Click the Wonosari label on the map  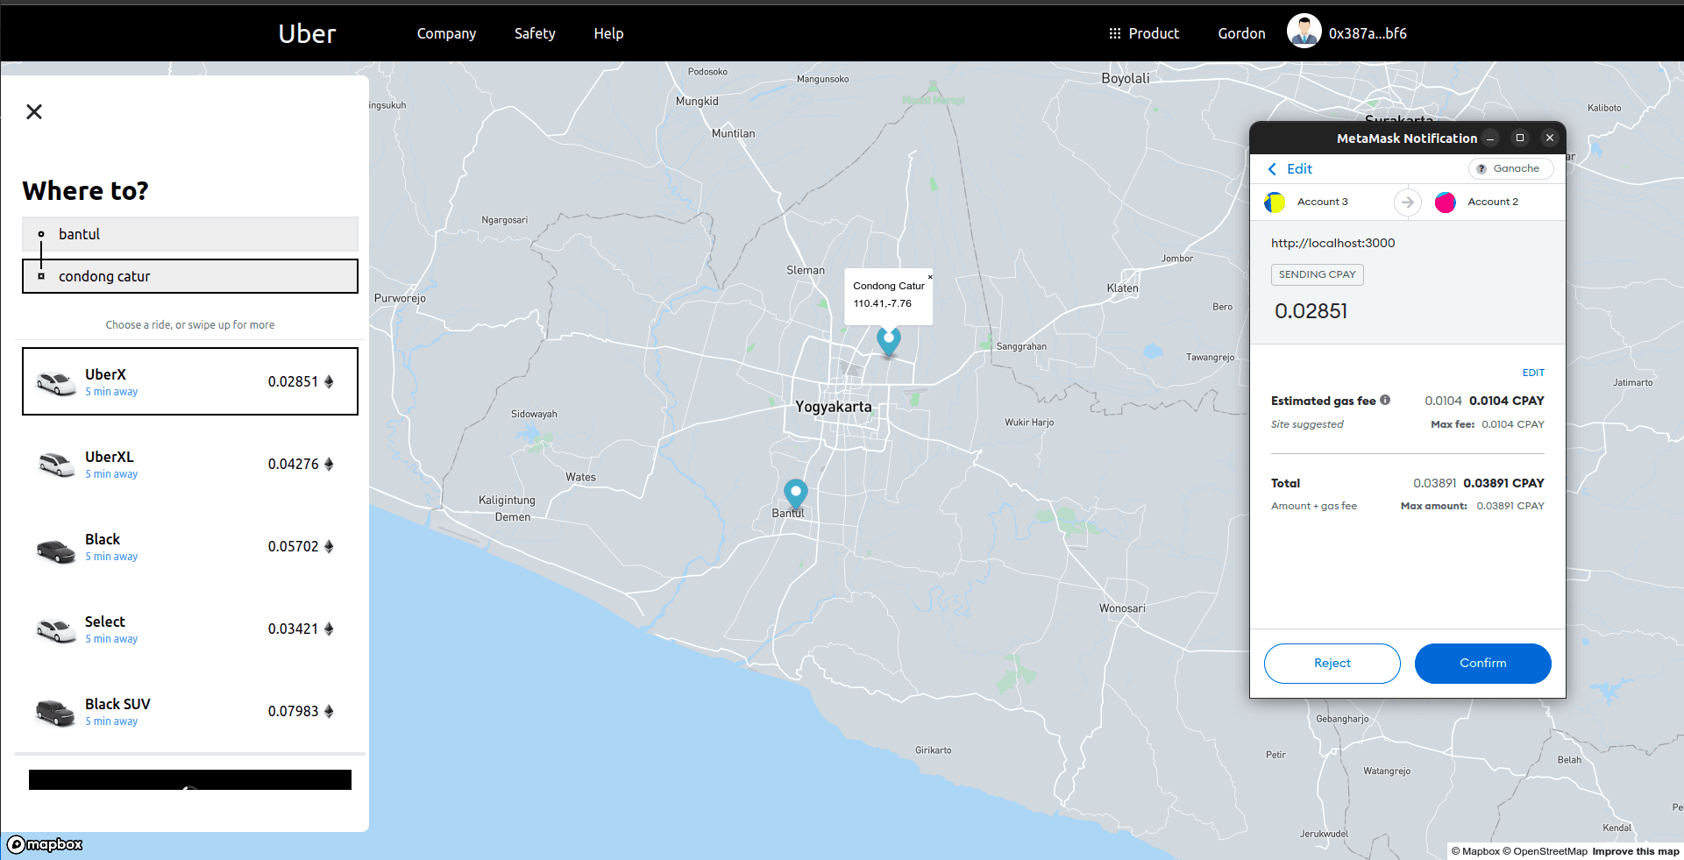click(1122, 608)
